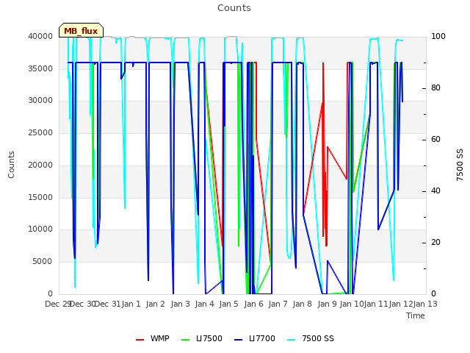This screenshot has width=470, height=353.
Task: Click the green LI7500 legend color swatch
Action: tap(186, 340)
